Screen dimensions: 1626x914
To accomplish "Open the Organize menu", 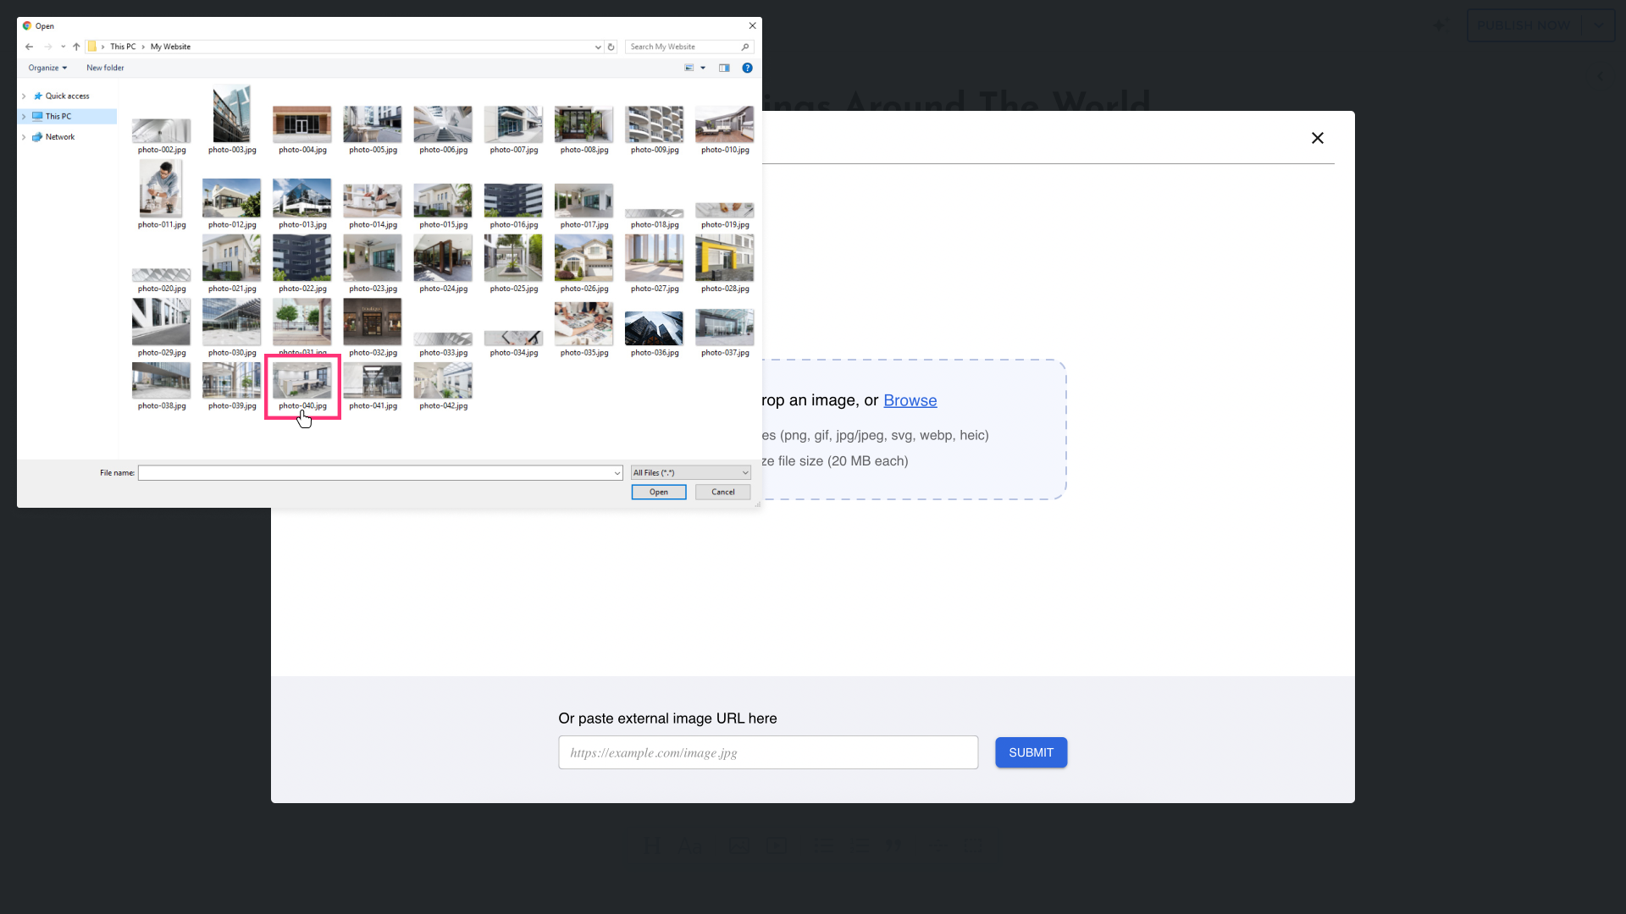I will (47, 69).
